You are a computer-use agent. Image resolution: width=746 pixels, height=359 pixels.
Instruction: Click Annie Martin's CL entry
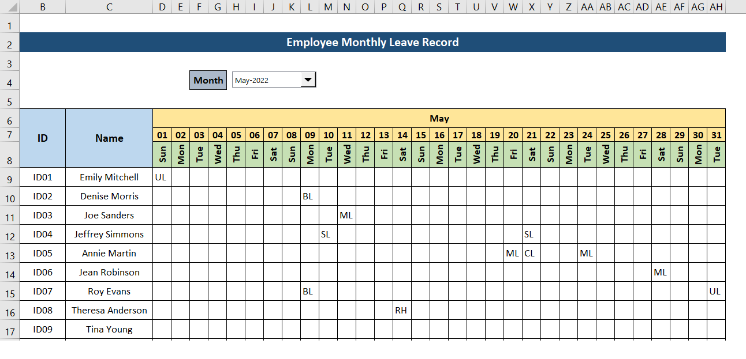(531, 253)
